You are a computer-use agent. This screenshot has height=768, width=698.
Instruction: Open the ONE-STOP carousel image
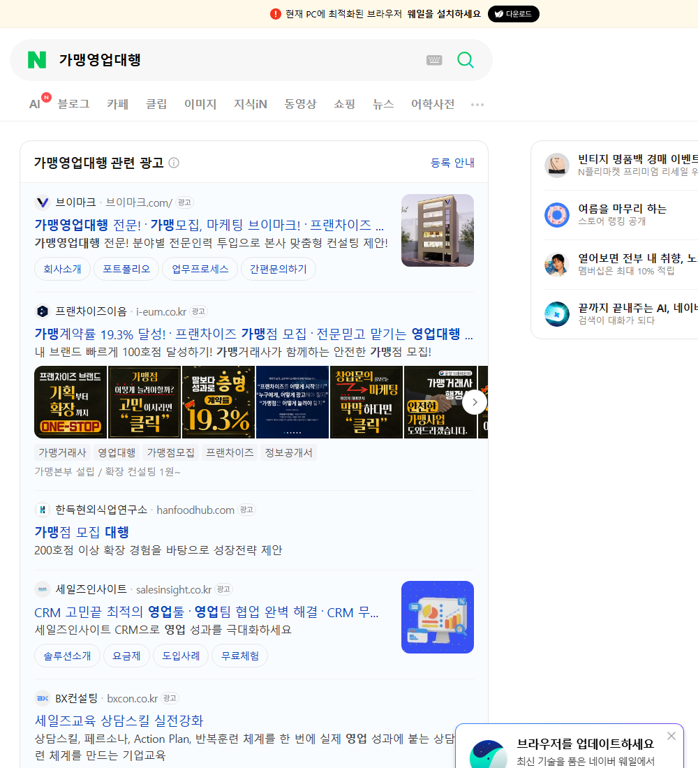70,402
